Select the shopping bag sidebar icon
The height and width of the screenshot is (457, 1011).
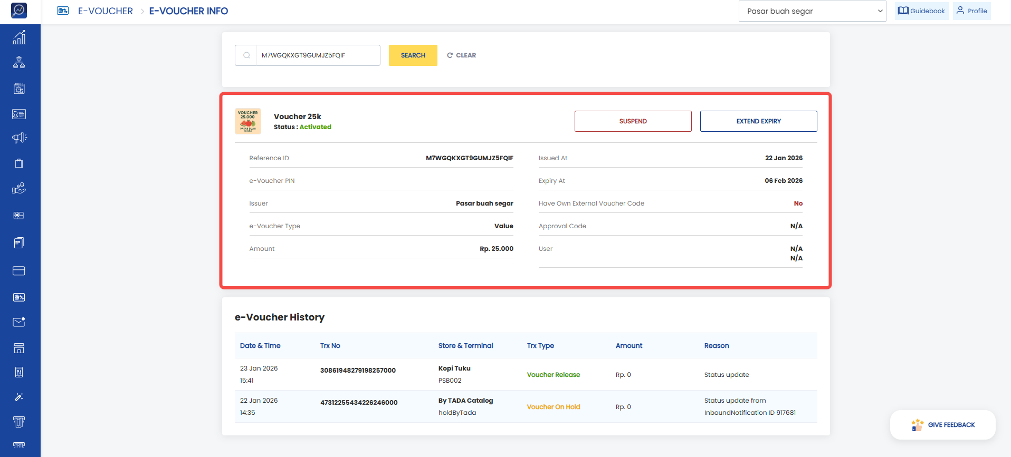[19, 163]
